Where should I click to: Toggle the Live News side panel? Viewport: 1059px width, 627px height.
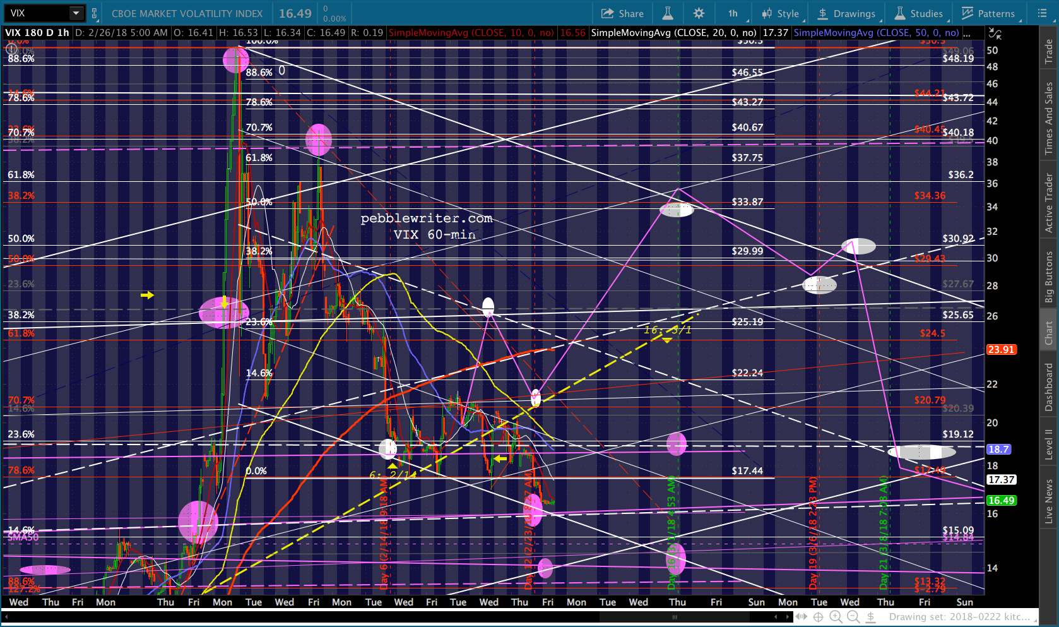[x=1049, y=502]
